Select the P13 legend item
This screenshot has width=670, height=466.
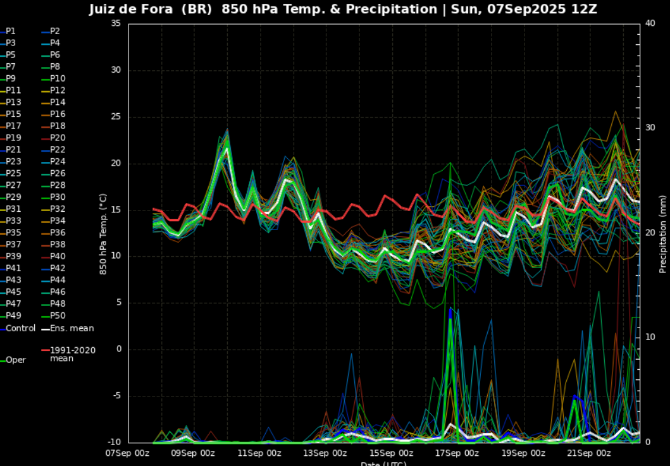click(x=13, y=102)
